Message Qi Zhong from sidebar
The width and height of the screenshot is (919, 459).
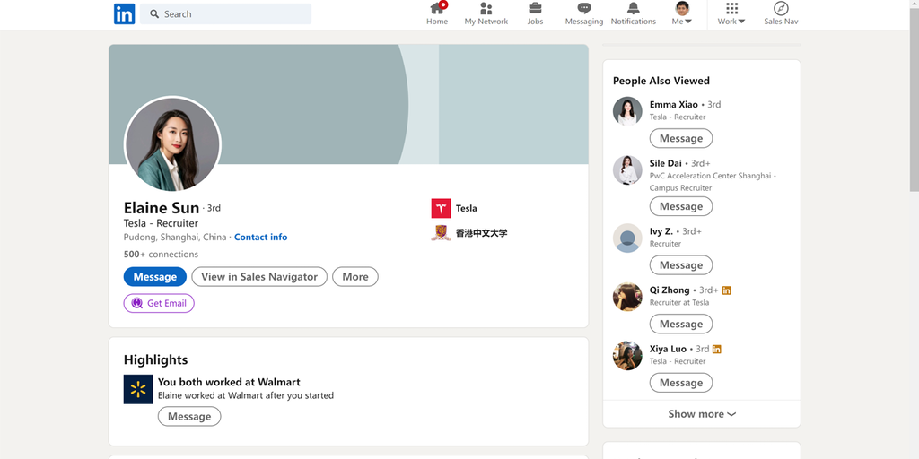click(681, 324)
